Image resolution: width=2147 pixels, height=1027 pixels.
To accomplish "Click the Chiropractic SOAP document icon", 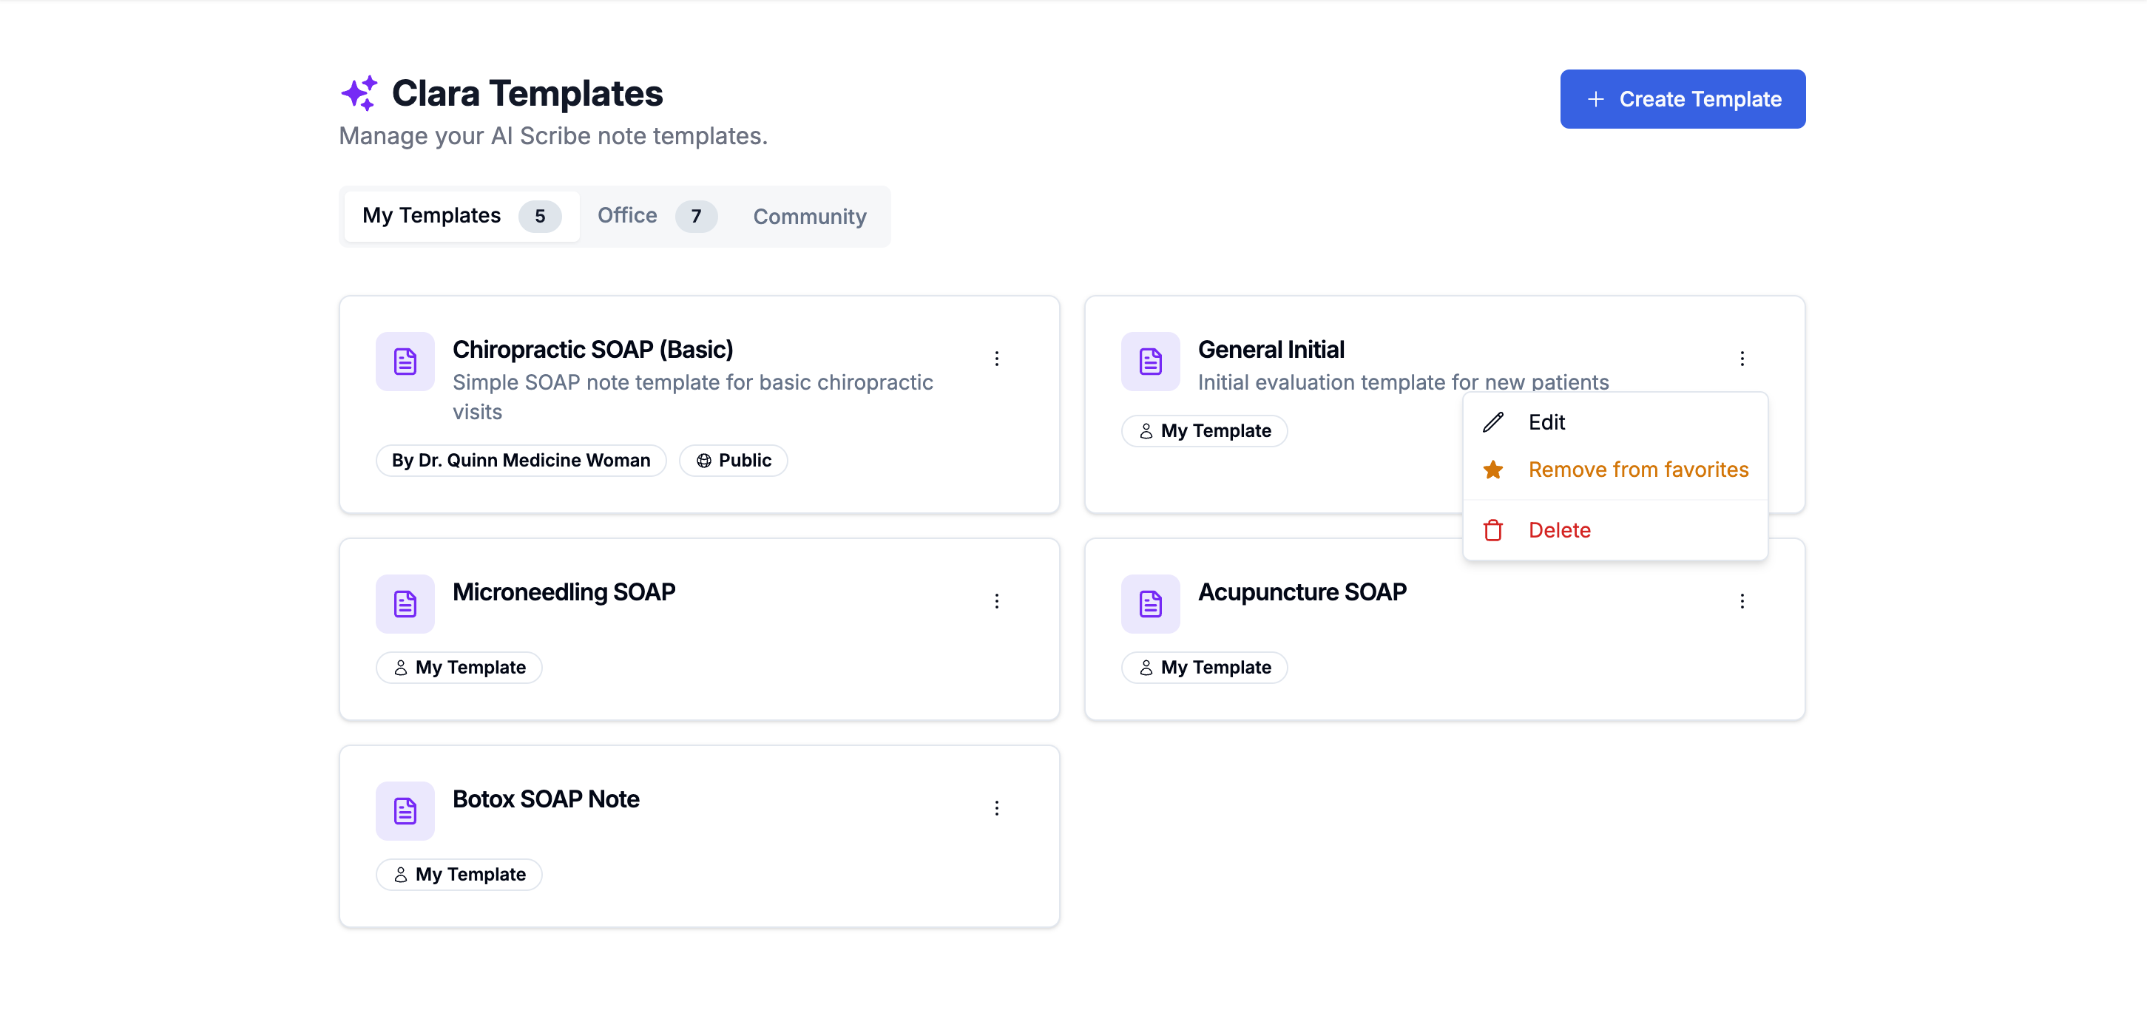I will point(405,362).
